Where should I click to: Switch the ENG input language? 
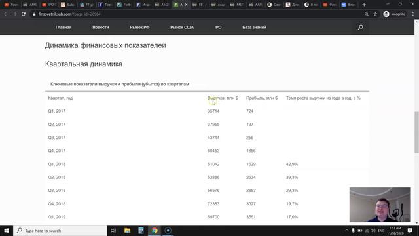coord(381,230)
